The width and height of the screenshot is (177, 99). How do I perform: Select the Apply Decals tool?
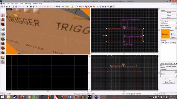[x=3, y=48]
